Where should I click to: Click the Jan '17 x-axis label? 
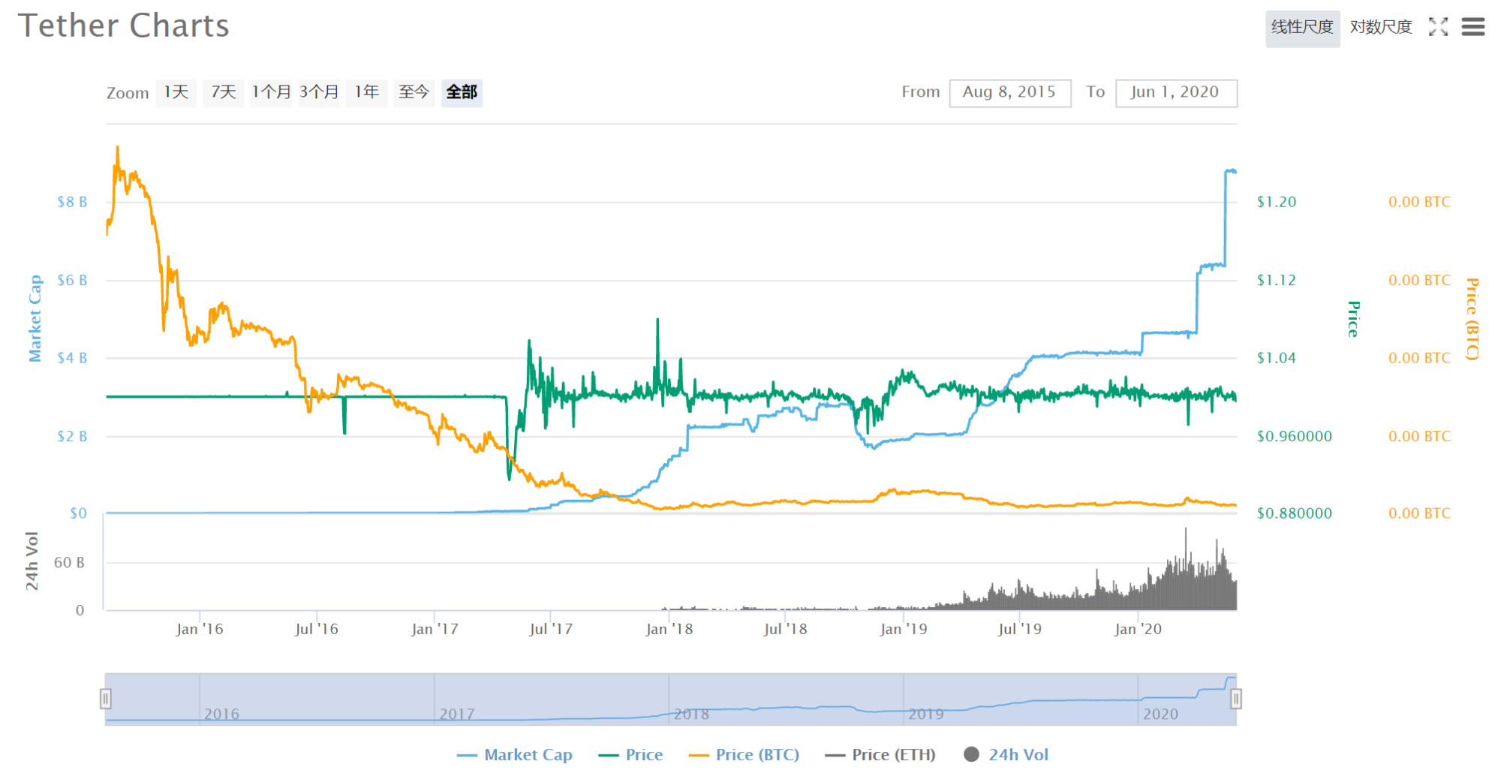pos(435,629)
